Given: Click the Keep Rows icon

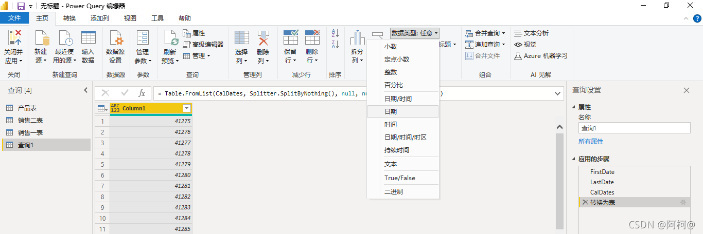Looking at the screenshot, I should click(x=291, y=37).
